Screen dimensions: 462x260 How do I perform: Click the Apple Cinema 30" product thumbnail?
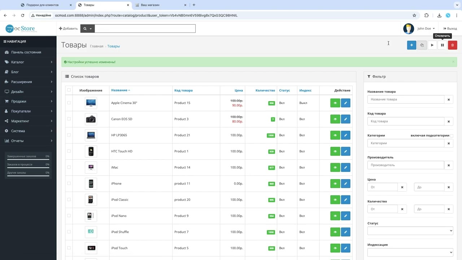[x=91, y=103]
